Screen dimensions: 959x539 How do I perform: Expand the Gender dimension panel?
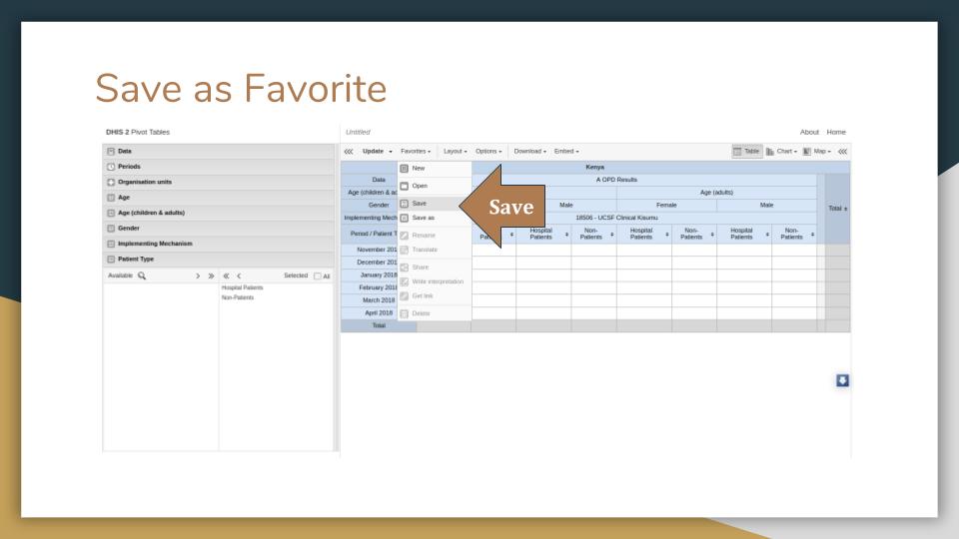(x=219, y=228)
